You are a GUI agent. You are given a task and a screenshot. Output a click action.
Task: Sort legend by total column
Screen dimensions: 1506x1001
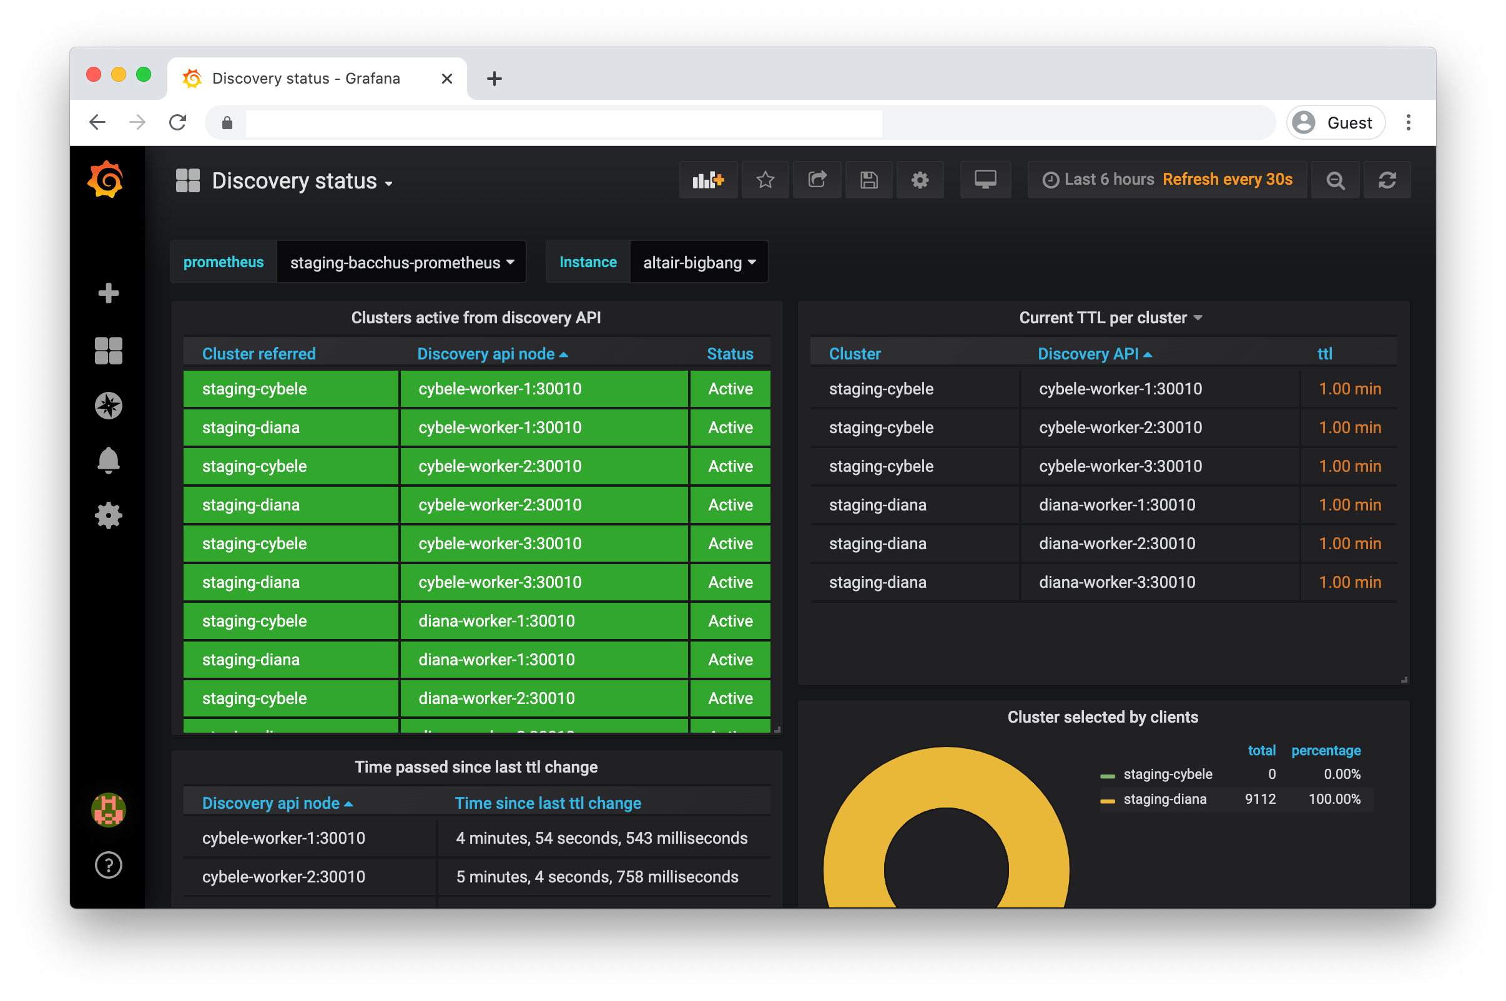point(1261,750)
